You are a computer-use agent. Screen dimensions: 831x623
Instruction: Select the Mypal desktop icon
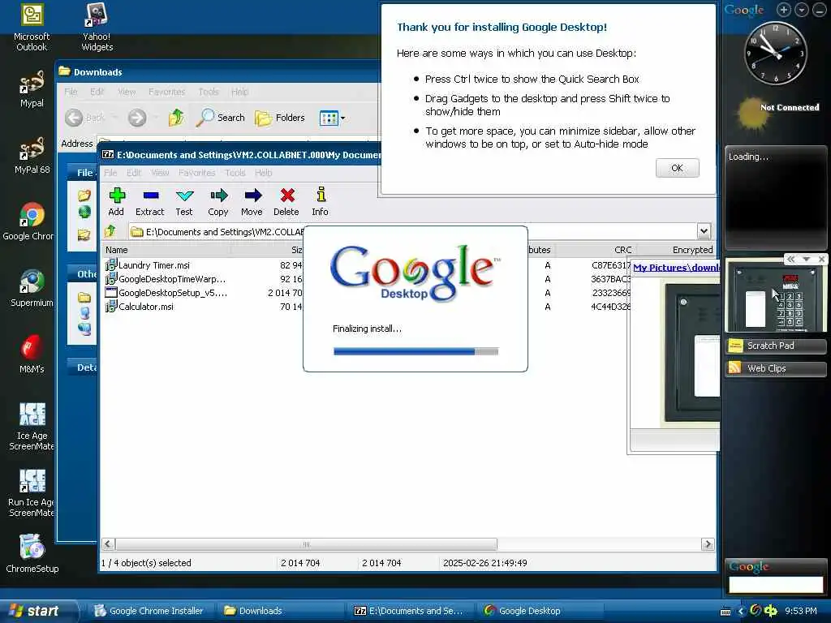click(x=32, y=88)
